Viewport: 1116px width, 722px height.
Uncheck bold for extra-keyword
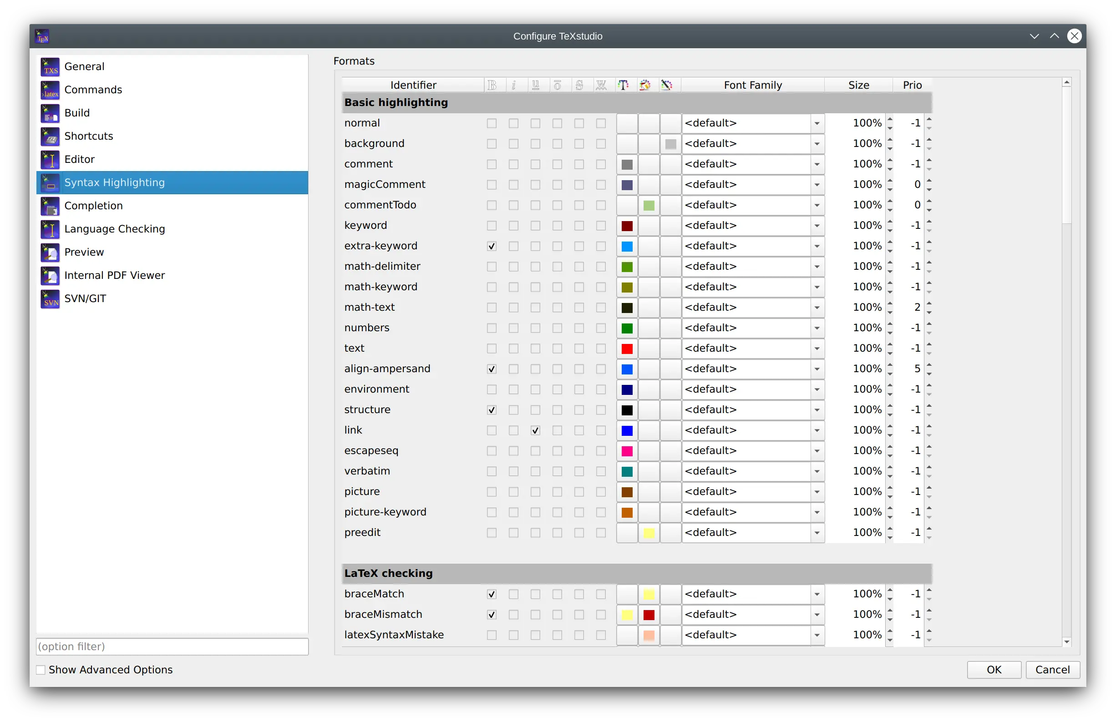[x=492, y=246]
